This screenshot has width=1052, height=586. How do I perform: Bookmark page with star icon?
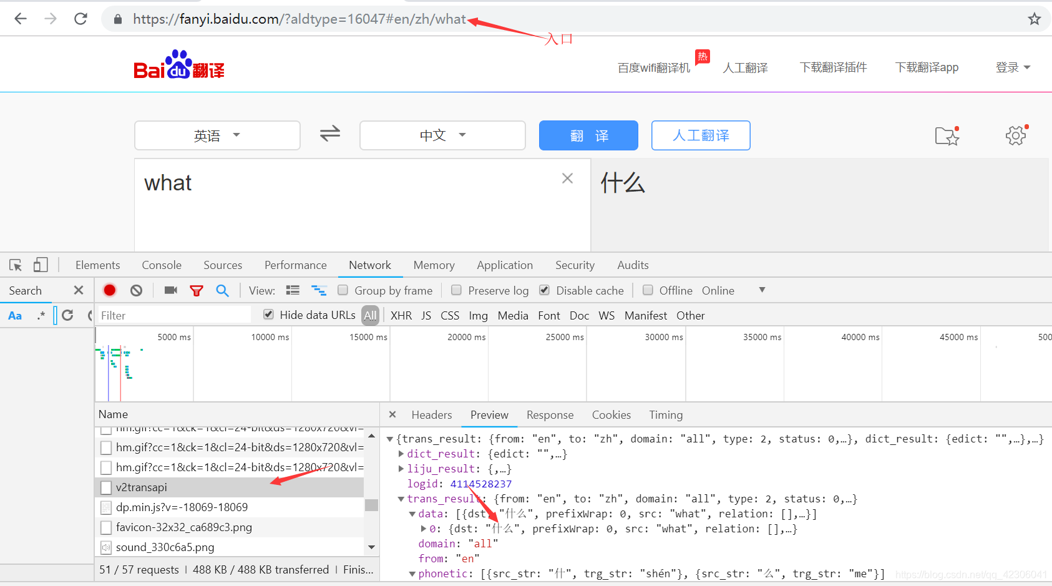(x=1035, y=19)
